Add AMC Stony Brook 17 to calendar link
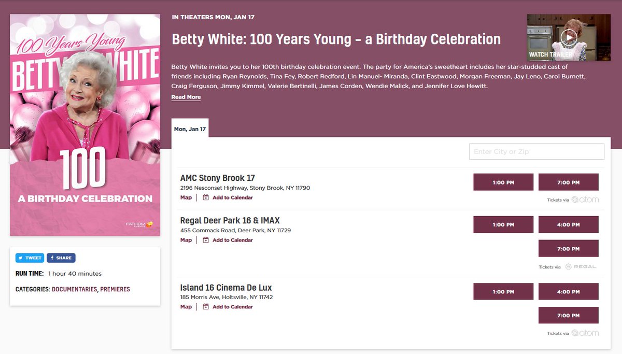The height and width of the screenshot is (354, 622). pyautogui.click(x=233, y=197)
